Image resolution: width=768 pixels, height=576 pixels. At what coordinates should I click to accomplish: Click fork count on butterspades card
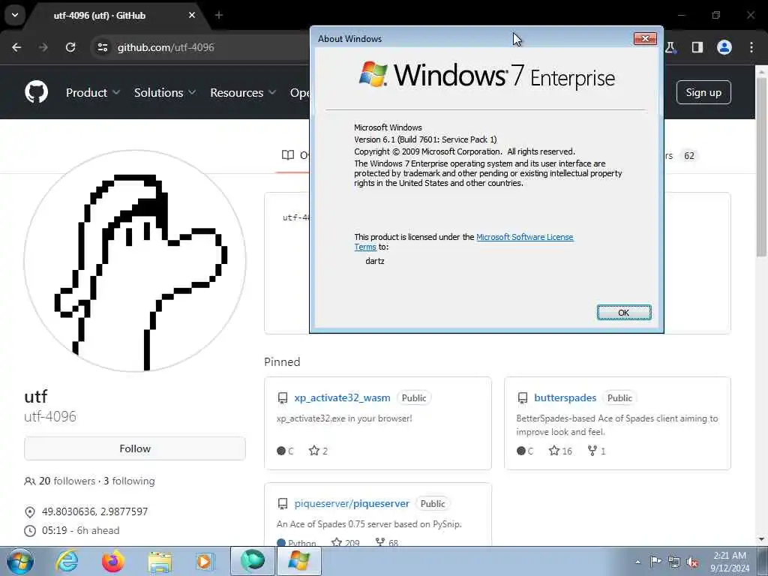[x=596, y=451]
